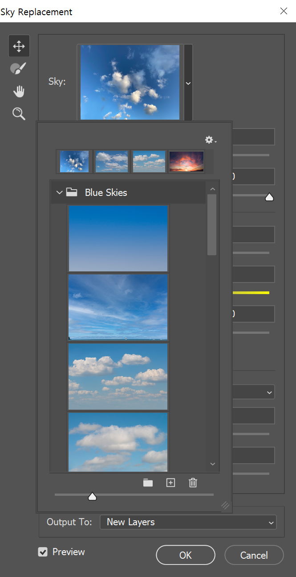Select the Sky Move tool
The height and width of the screenshot is (577, 296).
(x=19, y=46)
